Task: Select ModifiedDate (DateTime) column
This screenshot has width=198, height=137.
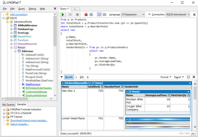Action: (x=39, y=80)
